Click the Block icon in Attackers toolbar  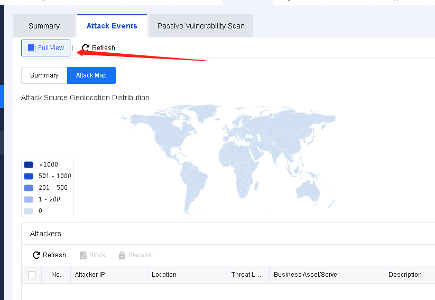[x=84, y=255]
